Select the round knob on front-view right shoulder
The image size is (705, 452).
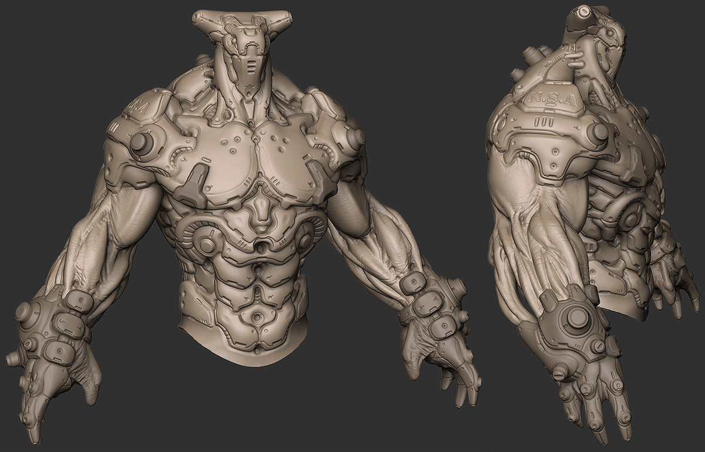tap(354, 137)
